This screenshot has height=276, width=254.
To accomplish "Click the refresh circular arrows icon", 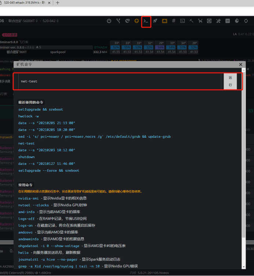I will pos(246,21).
